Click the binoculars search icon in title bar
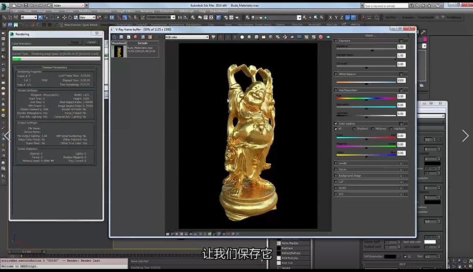 coord(411,6)
